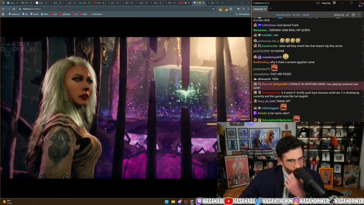Click the emote in elblazinggear's message
The width and height of the screenshot is (364, 205).
283,107
